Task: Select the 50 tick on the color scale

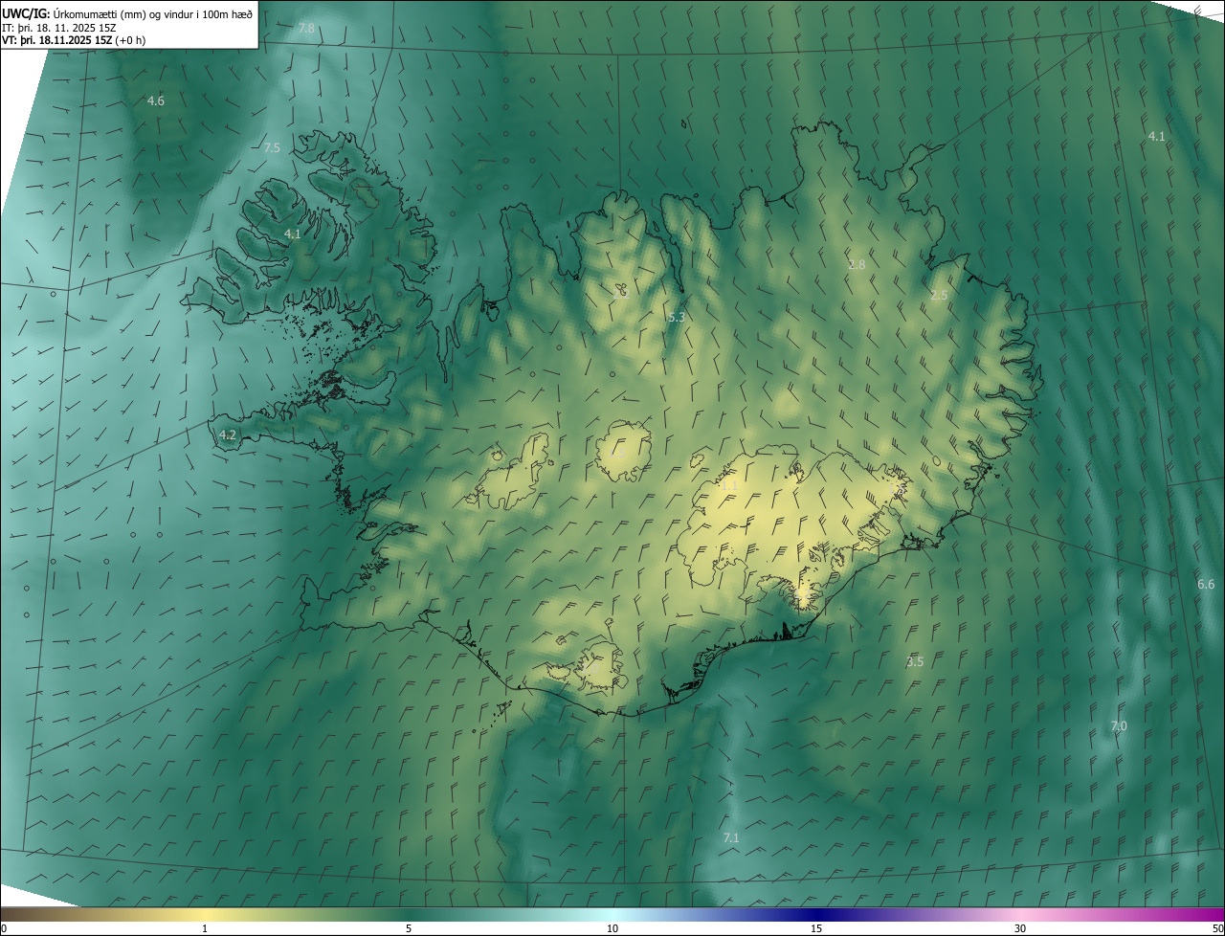Action: click(x=1217, y=928)
